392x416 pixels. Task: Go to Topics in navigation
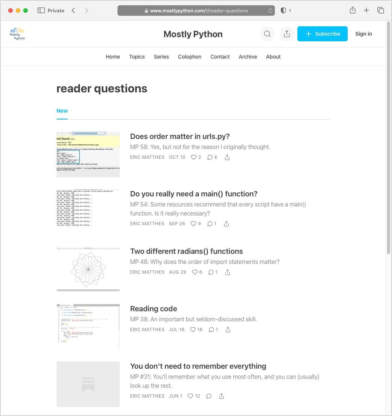[x=137, y=57]
